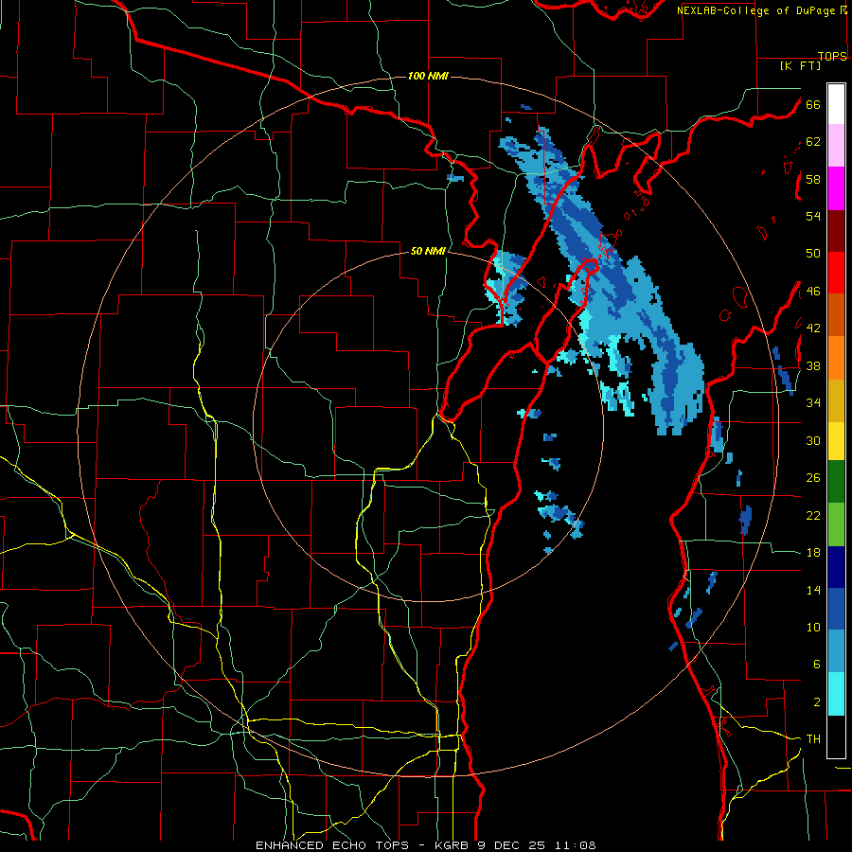The height and width of the screenshot is (852, 852).
Task: Click the '[K FT]' units label
Action: point(800,66)
